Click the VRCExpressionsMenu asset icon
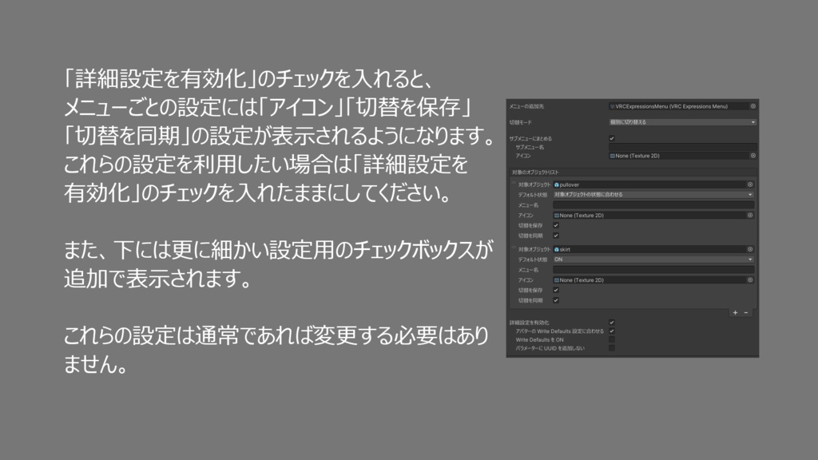818x460 pixels. coord(612,105)
